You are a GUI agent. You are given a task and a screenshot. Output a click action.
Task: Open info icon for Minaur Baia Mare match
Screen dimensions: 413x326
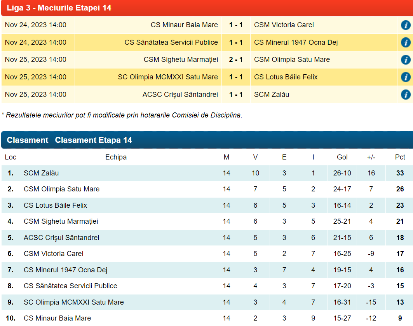click(405, 25)
